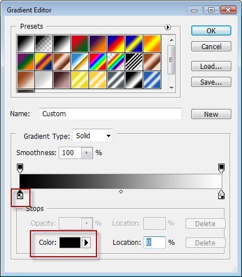Screen dimensions: 242x277
Task: Choose the copper gradient preset
Action: (61, 61)
